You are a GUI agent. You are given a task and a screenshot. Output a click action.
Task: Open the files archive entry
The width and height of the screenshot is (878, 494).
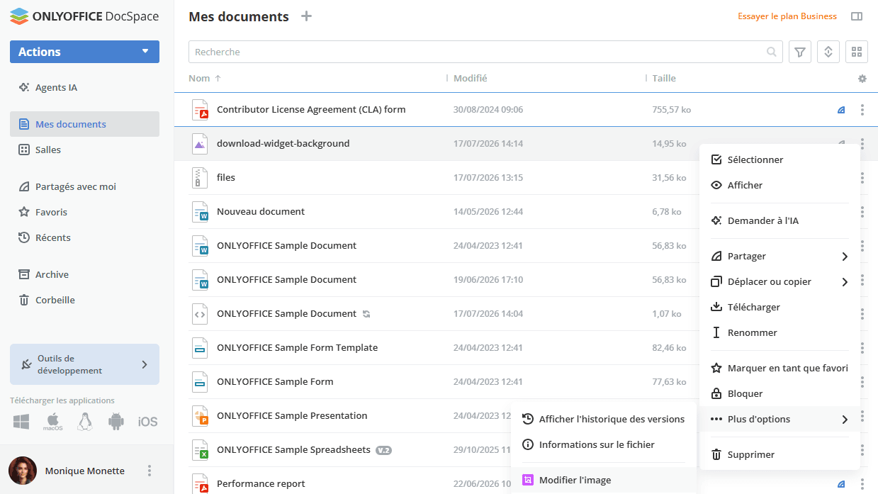226,178
